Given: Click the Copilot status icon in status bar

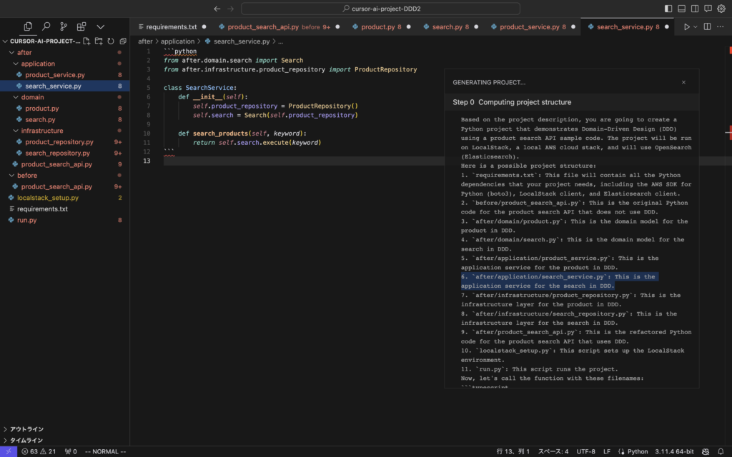Looking at the screenshot, I should tap(706, 451).
